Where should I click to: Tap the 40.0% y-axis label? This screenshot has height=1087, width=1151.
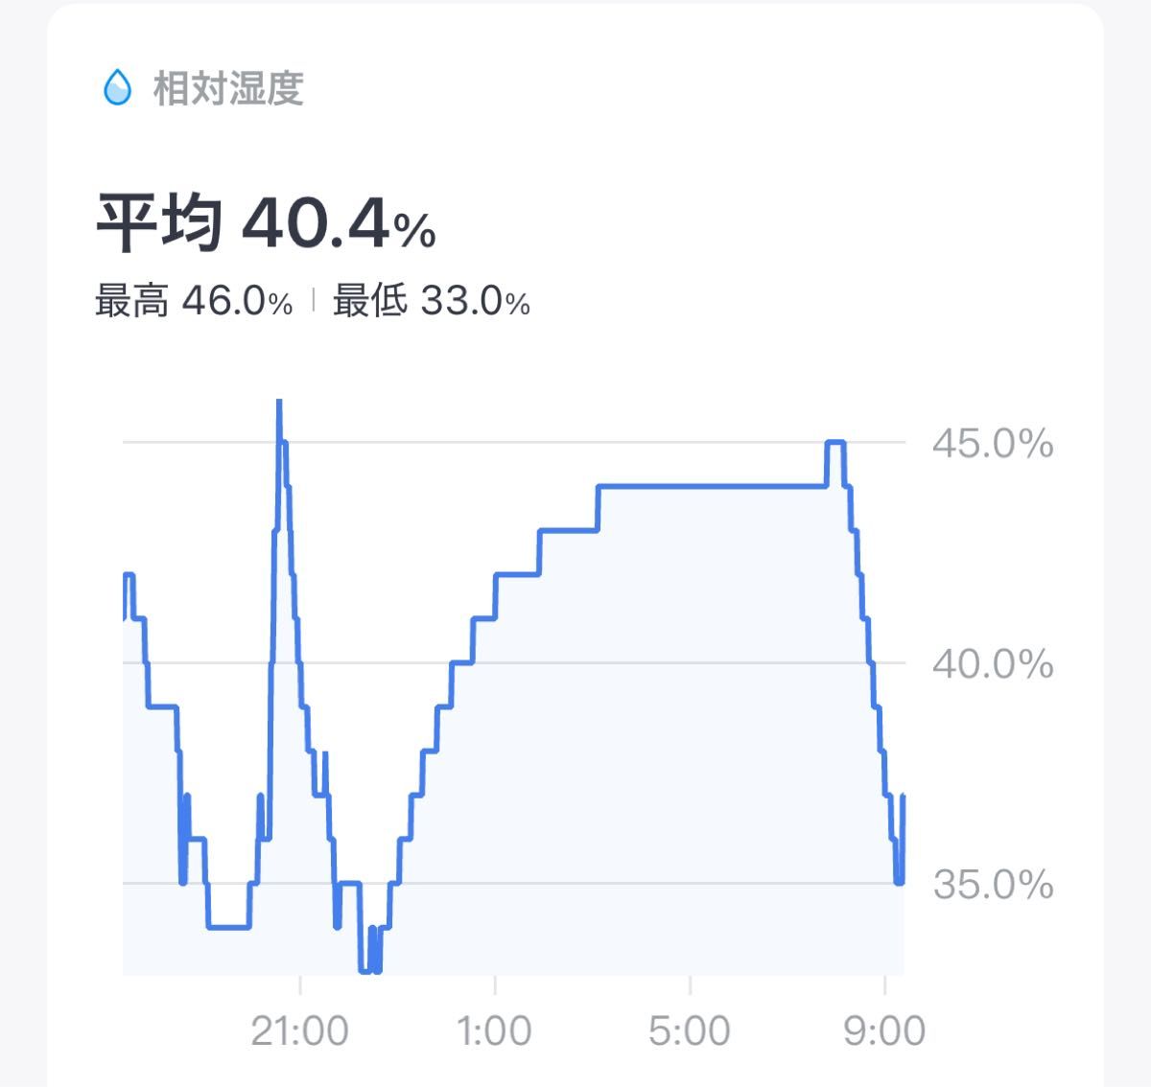993,663
